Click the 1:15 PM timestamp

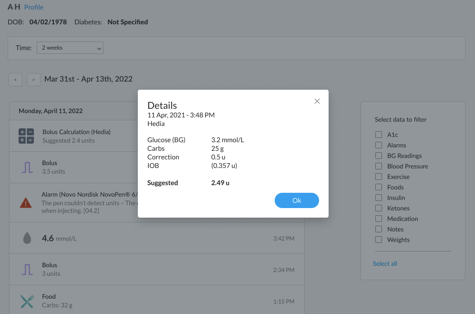(x=284, y=302)
